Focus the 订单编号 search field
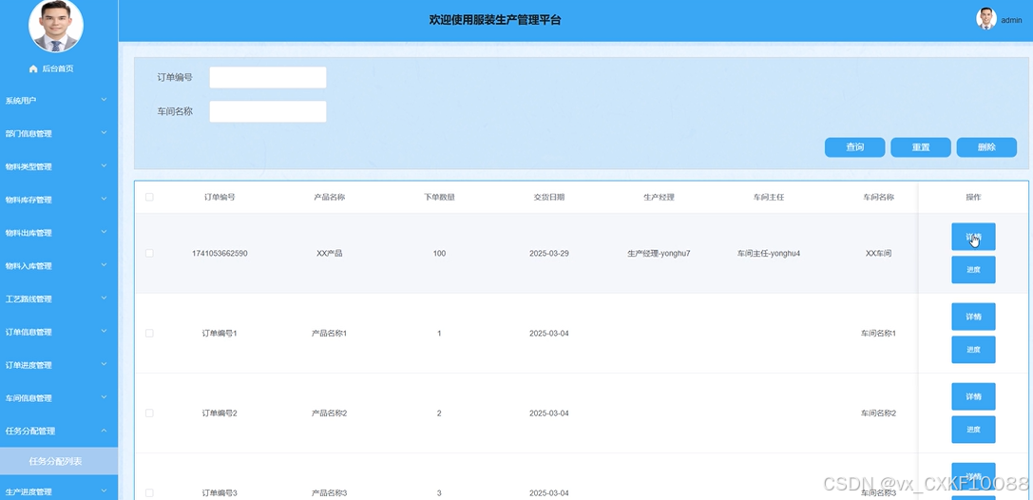 click(267, 77)
